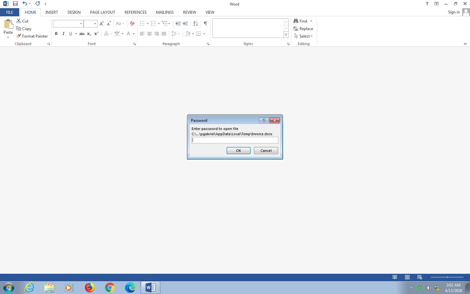
Task: Open the INSERT ribbon tab
Action: coord(52,12)
